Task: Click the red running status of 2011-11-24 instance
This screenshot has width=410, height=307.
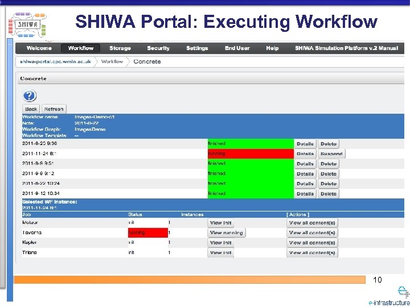Action: 251,153
